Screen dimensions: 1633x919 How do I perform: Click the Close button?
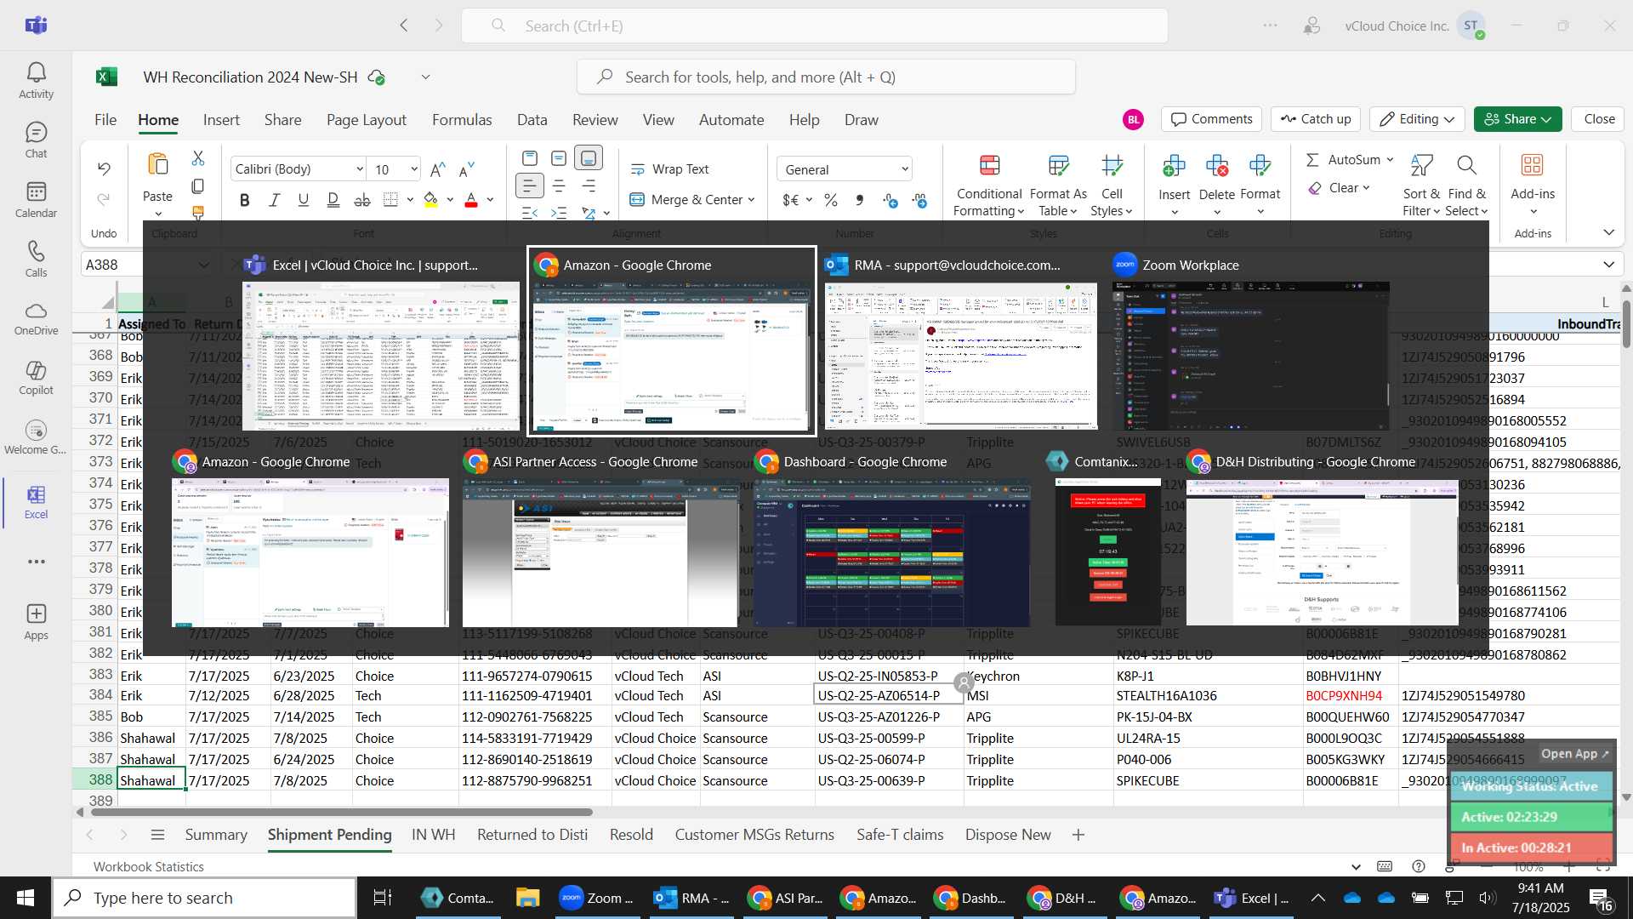coord(1599,119)
